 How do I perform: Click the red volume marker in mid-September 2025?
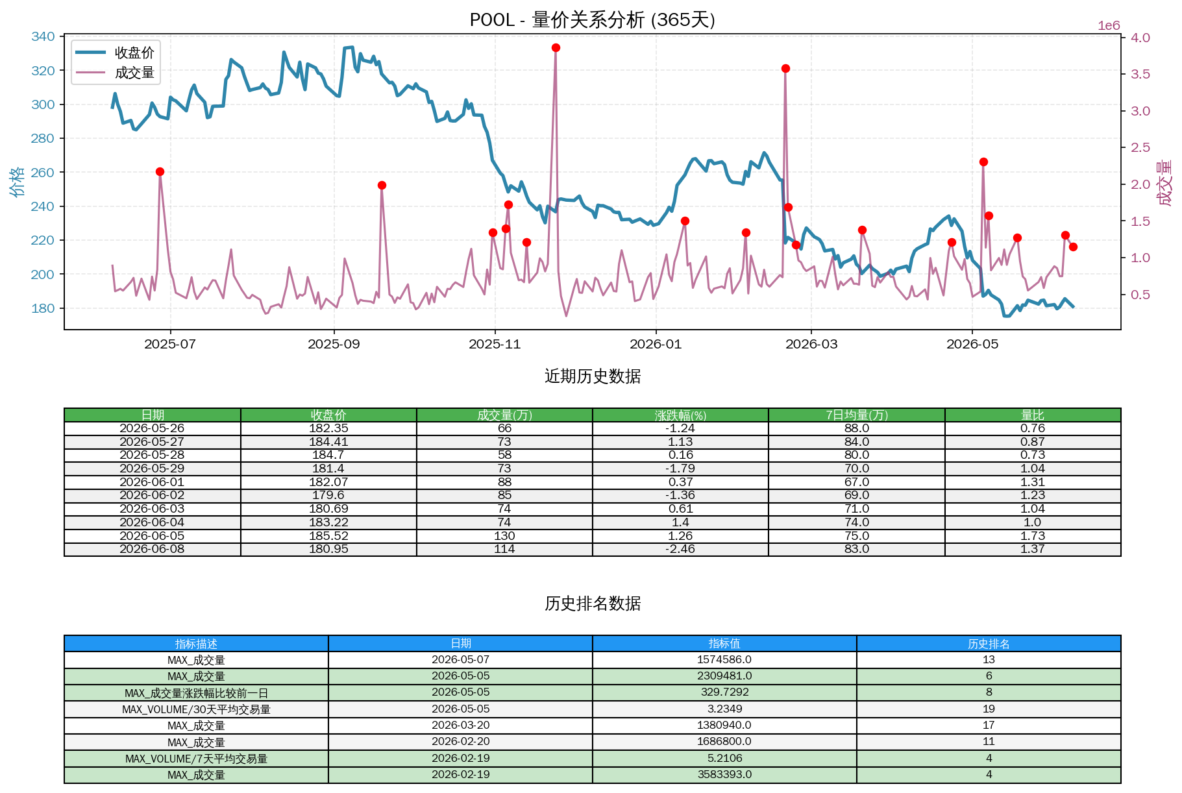[382, 186]
